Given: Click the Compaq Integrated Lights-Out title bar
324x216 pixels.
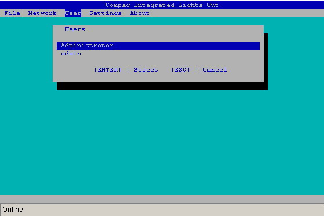Looking at the screenshot, I should tap(162, 5).
